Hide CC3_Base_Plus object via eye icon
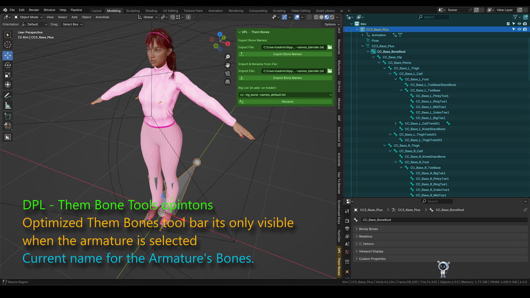 click(519, 30)
